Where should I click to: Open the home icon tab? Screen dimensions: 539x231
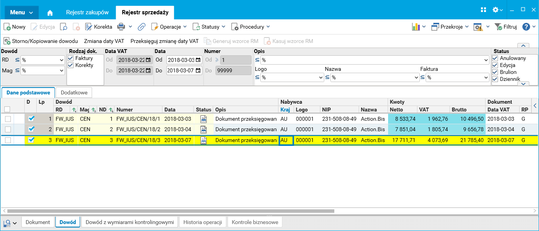pos(50,12)
